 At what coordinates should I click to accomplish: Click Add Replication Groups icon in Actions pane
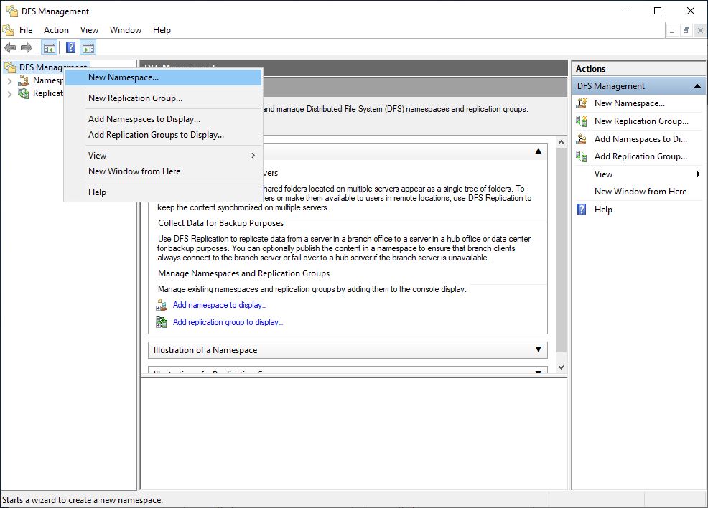point(582,156)
